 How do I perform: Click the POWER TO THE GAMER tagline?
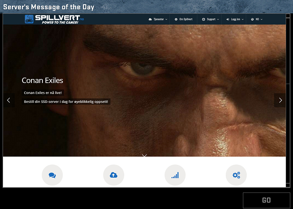(x=60, y=23)
